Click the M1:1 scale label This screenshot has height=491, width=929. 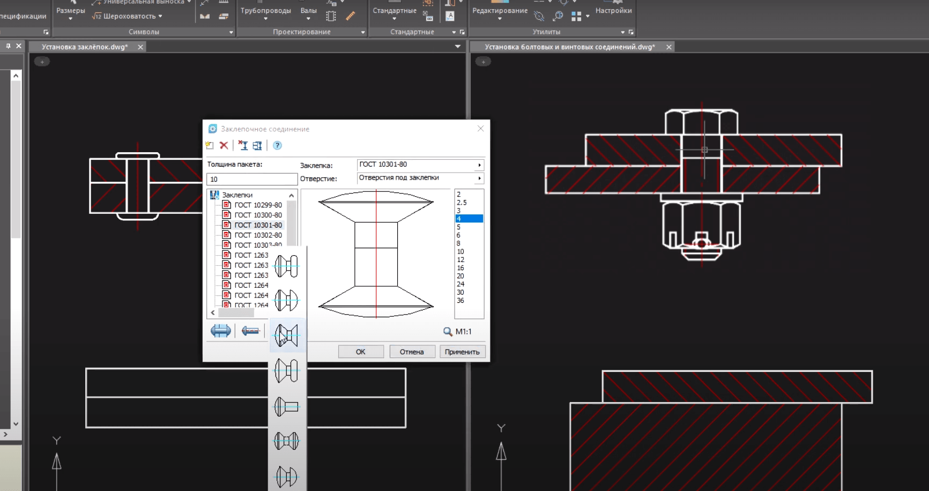463,332
